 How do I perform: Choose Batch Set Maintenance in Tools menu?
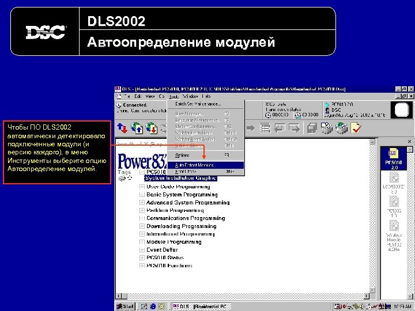tap(206, 104)
